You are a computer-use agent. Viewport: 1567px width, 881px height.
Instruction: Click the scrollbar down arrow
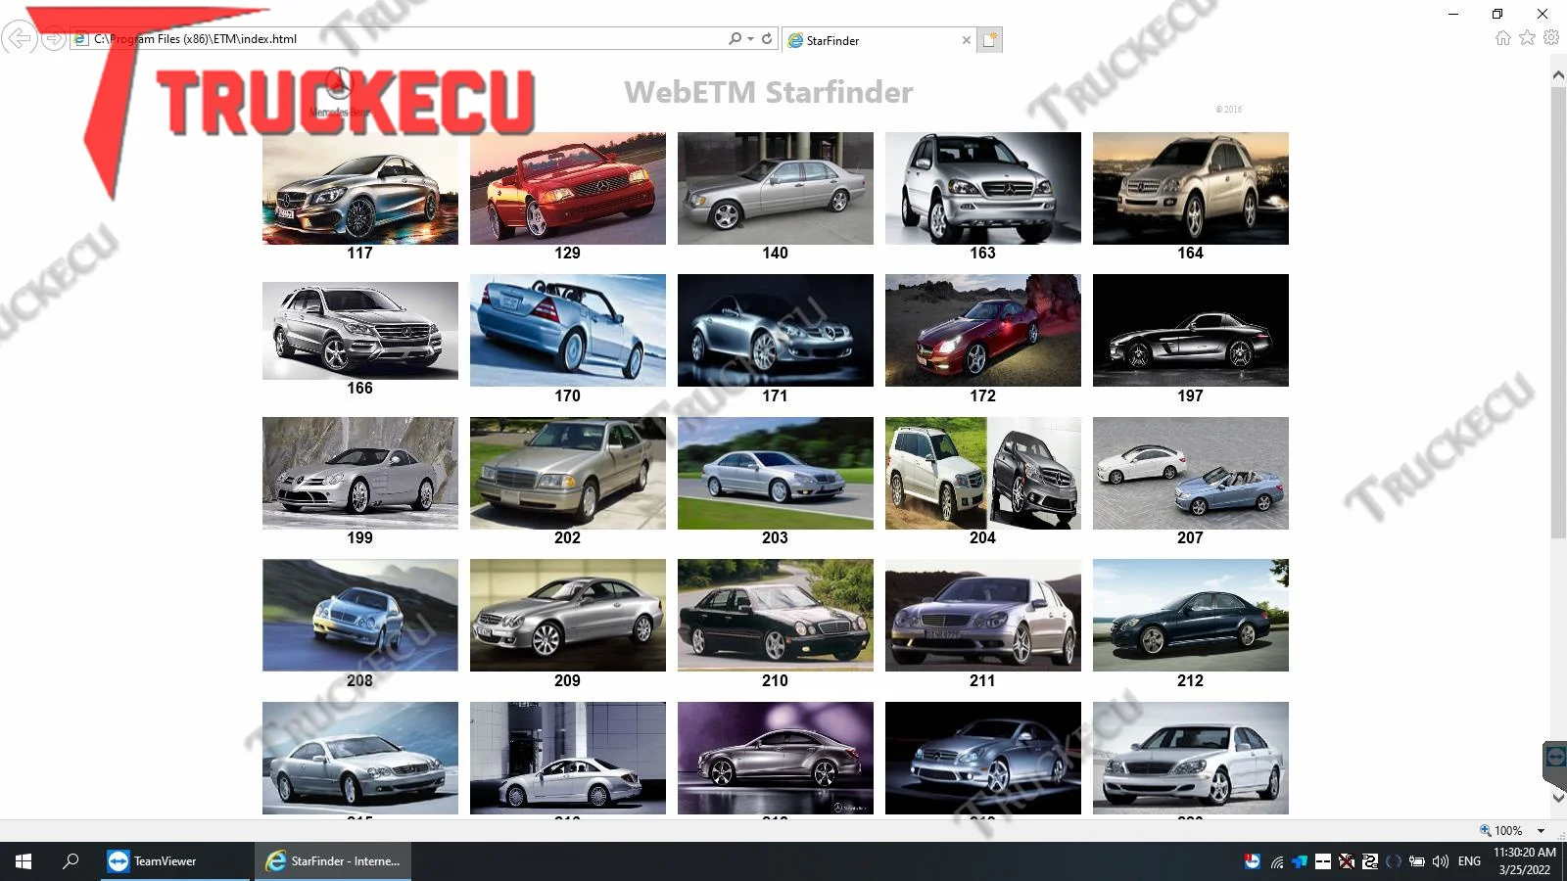(1558, 798)
